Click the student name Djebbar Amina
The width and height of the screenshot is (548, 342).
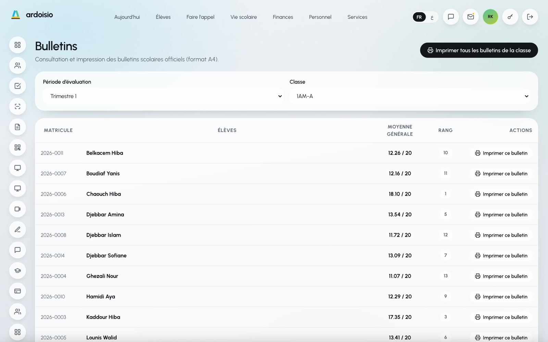105,214
